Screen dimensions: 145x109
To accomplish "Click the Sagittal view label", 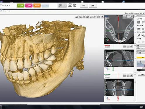I will click(107, 45).
